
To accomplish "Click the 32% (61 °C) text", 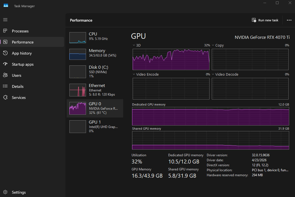I will [98, 113].
